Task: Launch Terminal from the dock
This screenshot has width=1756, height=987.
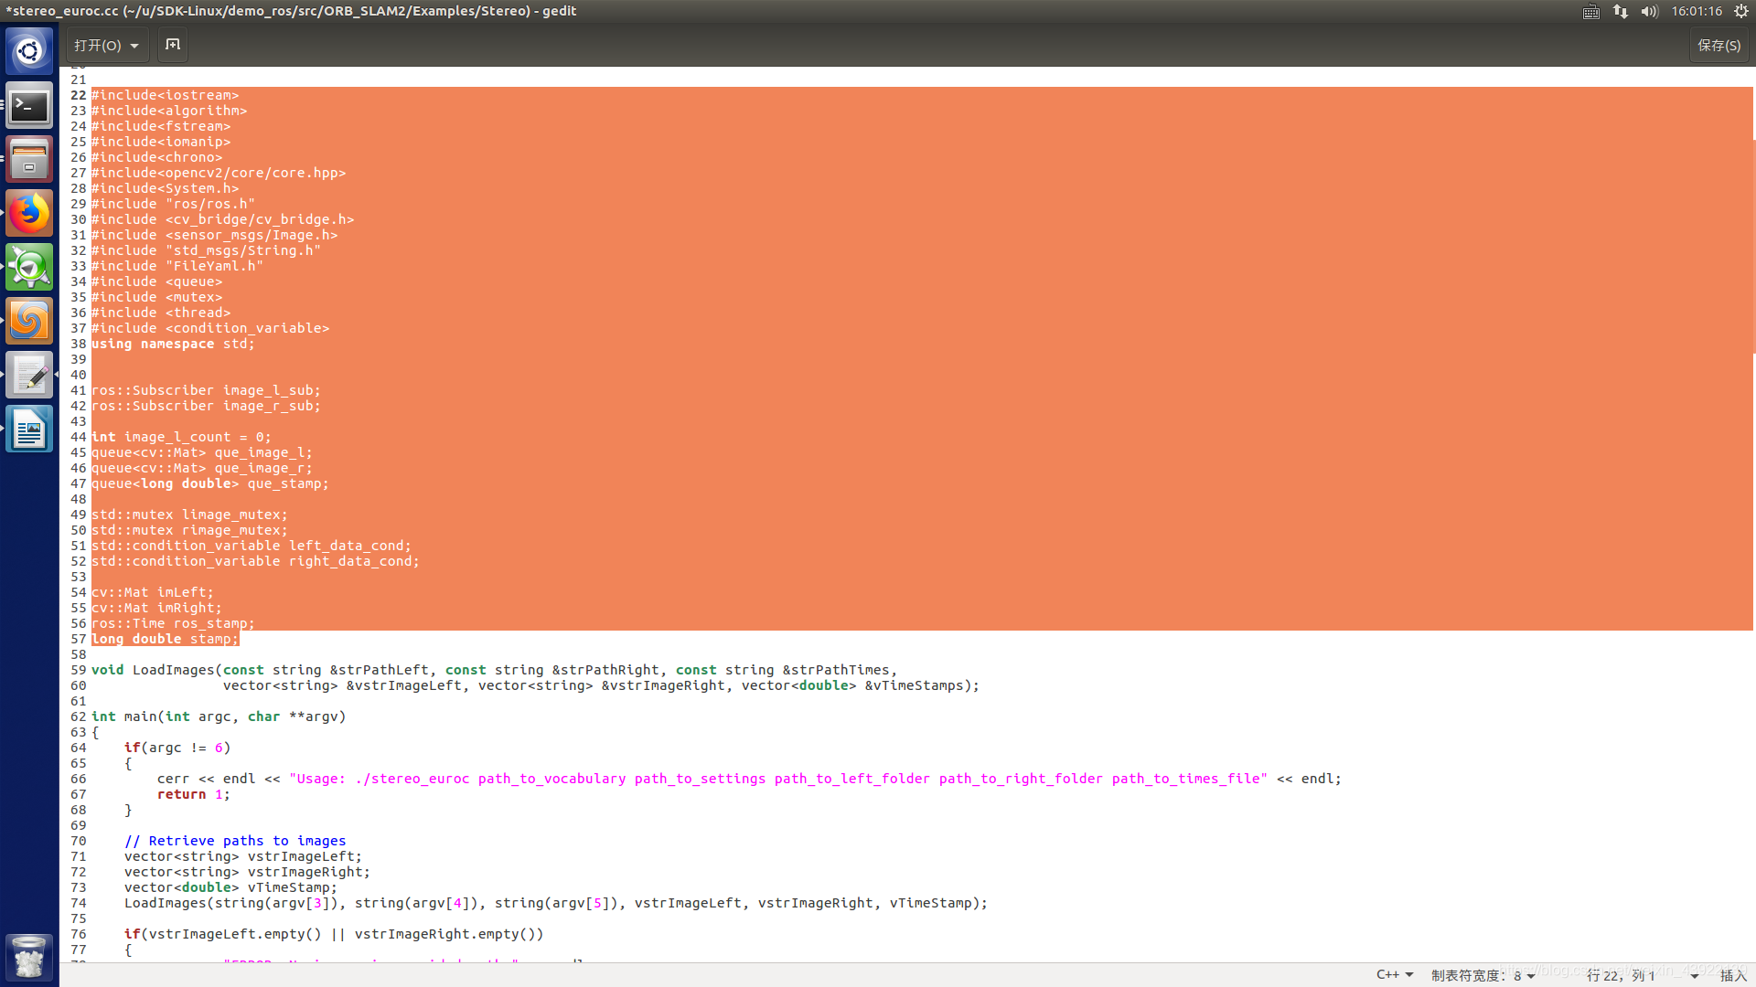Action: click(x=29, y=106)
